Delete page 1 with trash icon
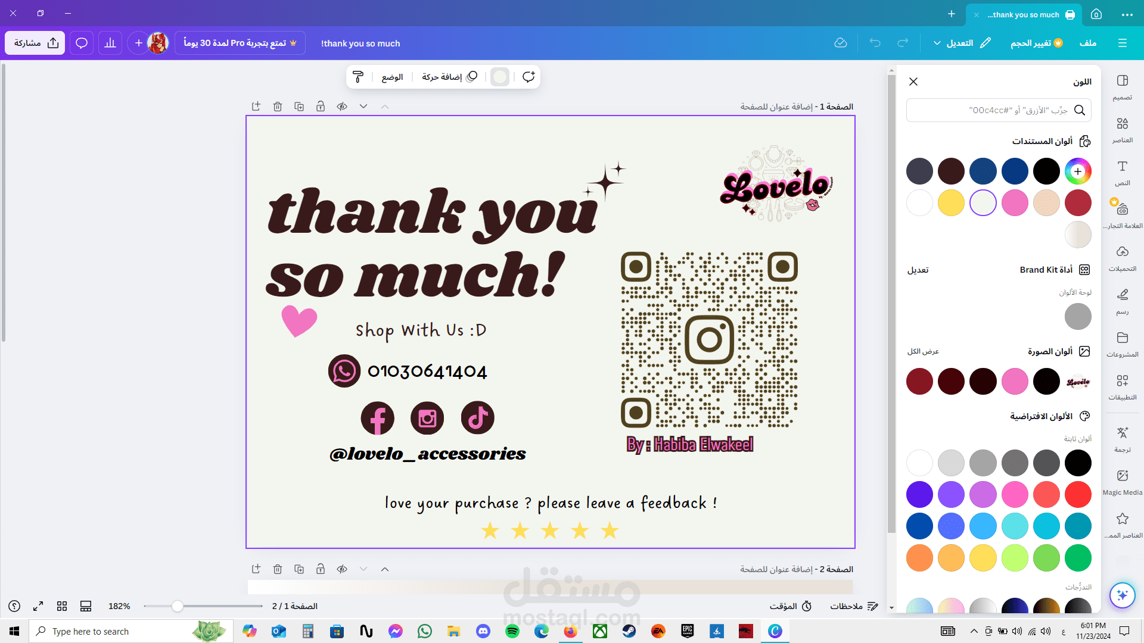Viewport: 1144px width, 643px height. click(278, 107)
